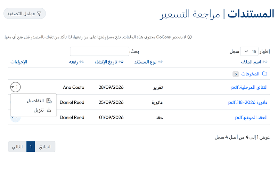Open file العقد الموقع.pdf
The width and height of the screenshot is (278, 174).
tap(251, 117)
